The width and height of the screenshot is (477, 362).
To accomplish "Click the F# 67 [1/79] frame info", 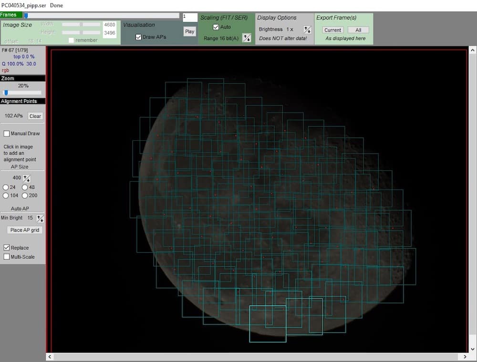I will coord(15,50).
